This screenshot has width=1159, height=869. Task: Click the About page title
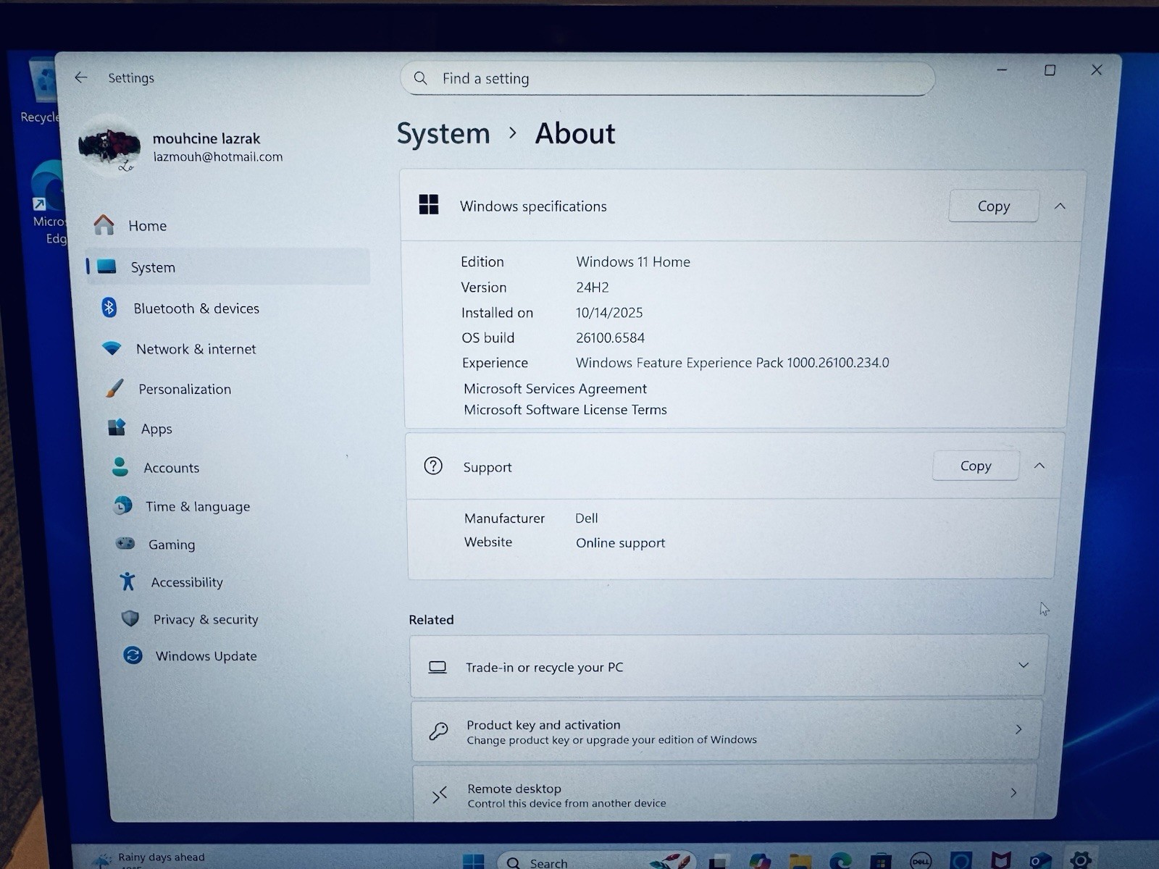pos(575,134)
